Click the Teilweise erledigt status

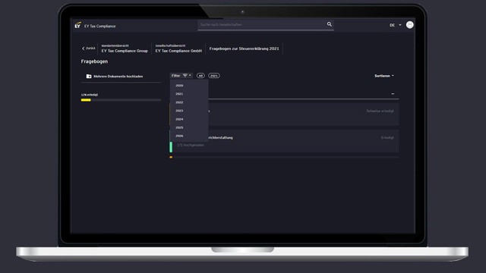380,111
